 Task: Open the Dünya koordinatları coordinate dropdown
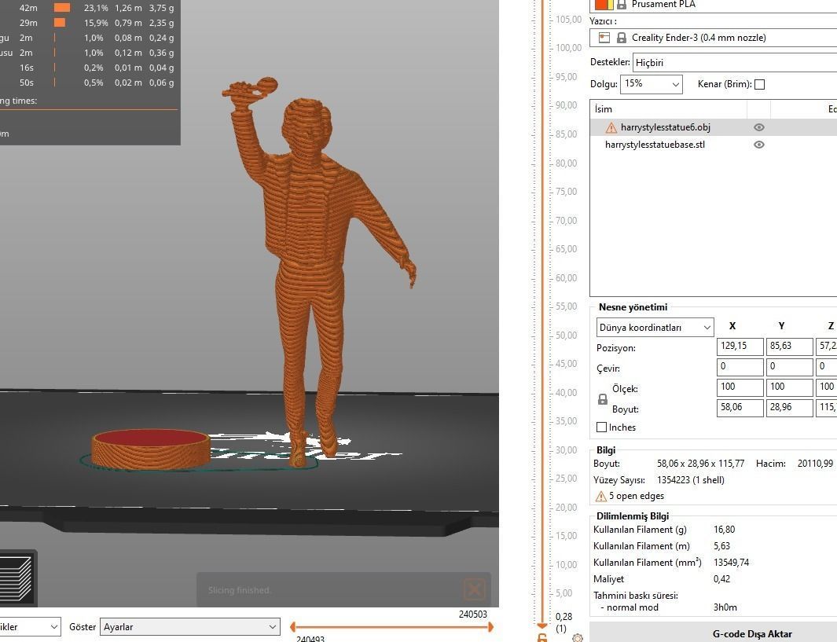click(x=655, y=328)
